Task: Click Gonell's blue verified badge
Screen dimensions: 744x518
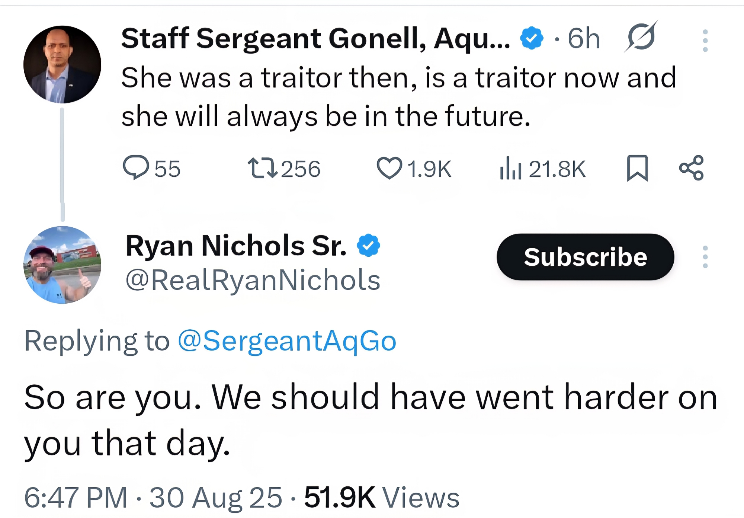Action: pyautogui.click(x=532, y=38)
